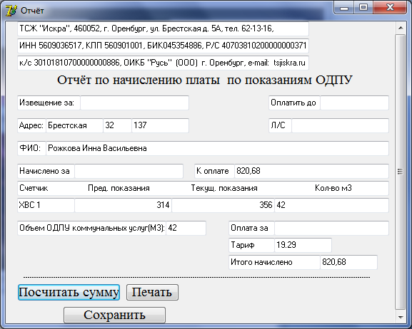
Task: Click the empty Оплата за field
Action: click(x=331, y=228)
